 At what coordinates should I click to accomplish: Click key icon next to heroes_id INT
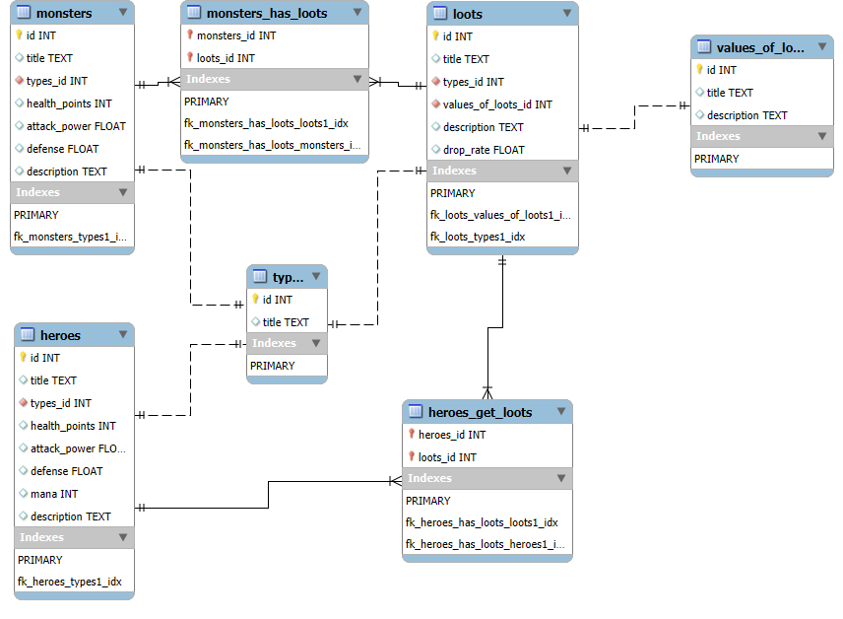tap(411, 435)
